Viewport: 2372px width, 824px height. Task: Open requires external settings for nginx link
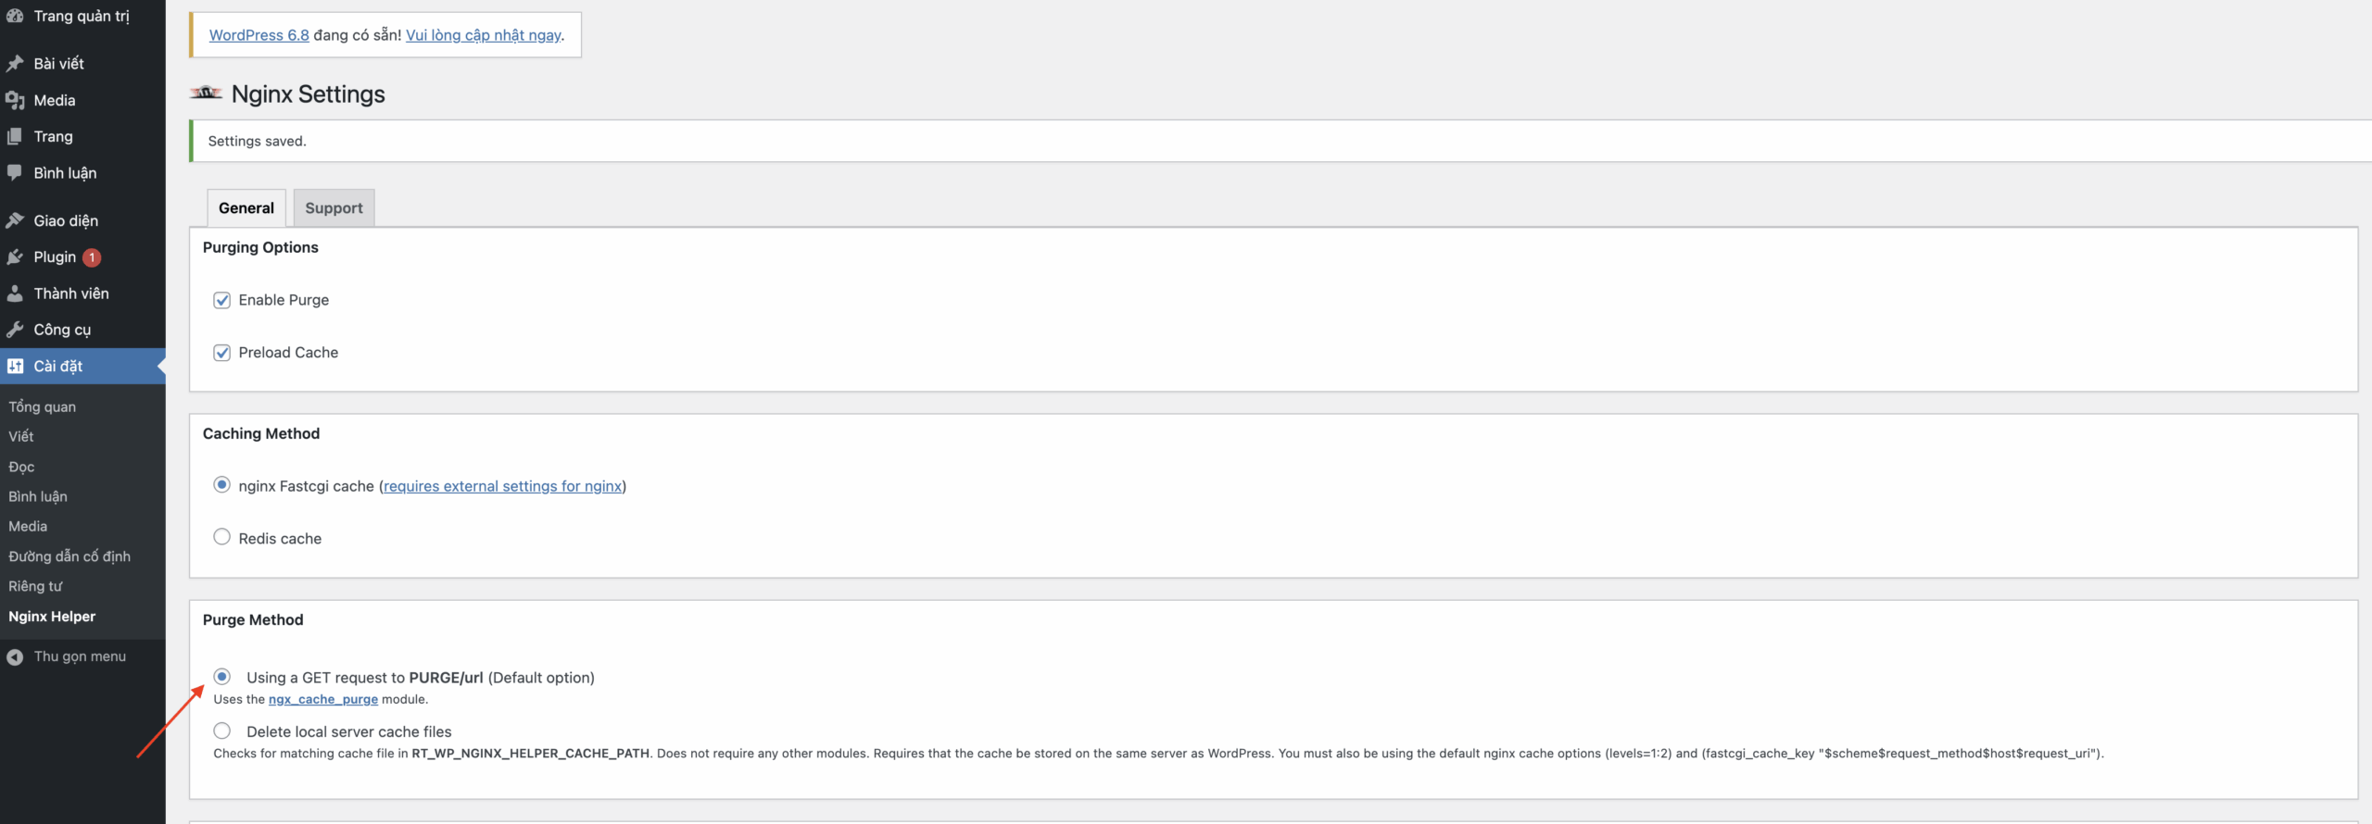502,486
